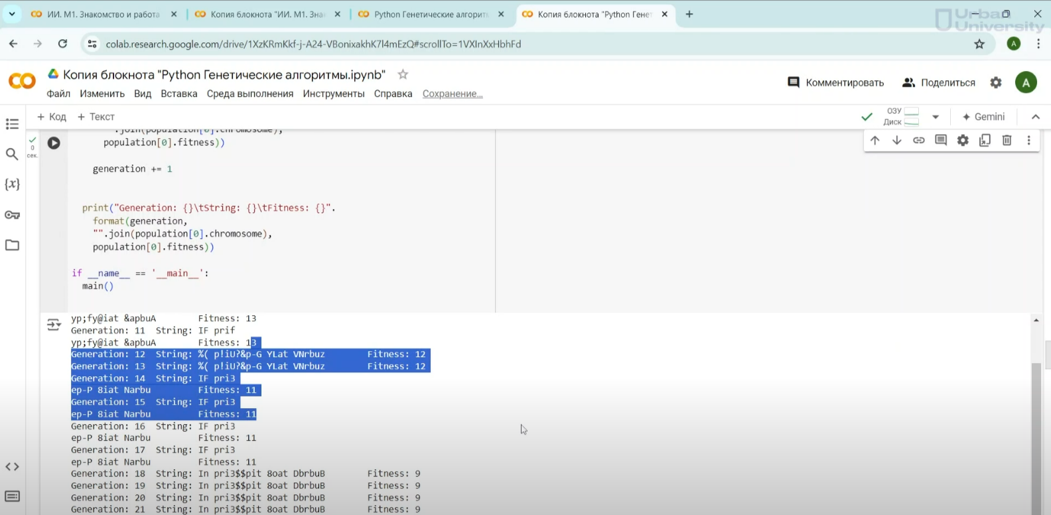Copy link to cell icon

coord(919,140)
